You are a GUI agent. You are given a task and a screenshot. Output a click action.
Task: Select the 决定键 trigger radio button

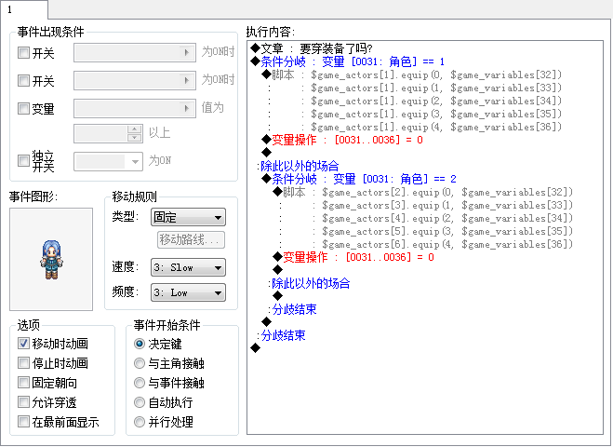click(140, 344)
